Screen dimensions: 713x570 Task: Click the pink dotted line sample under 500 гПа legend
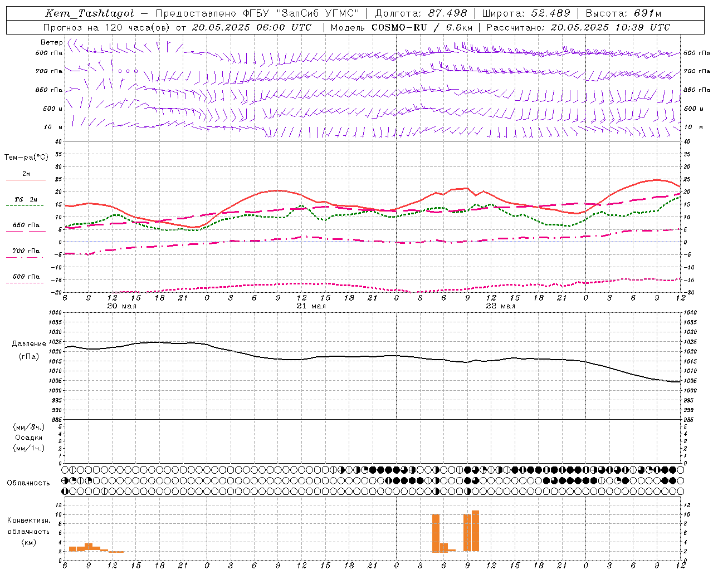click(25, 283)
